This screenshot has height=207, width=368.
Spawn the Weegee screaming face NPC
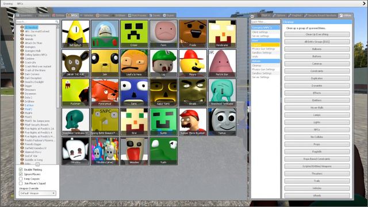(x=134, y=151)
